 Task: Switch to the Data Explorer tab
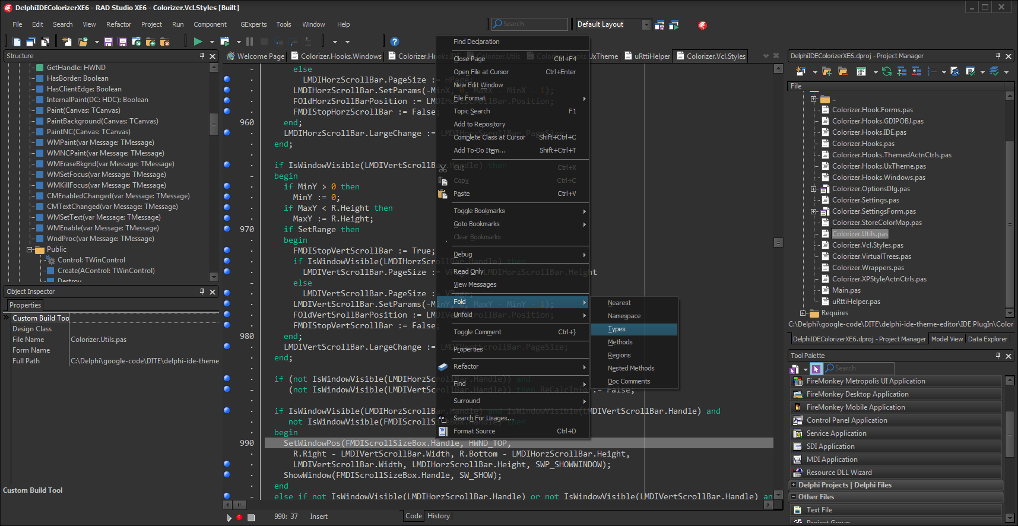(x=988, y=339)
